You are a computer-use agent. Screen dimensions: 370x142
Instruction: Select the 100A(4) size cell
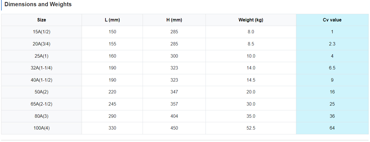(x=41, y=128)
